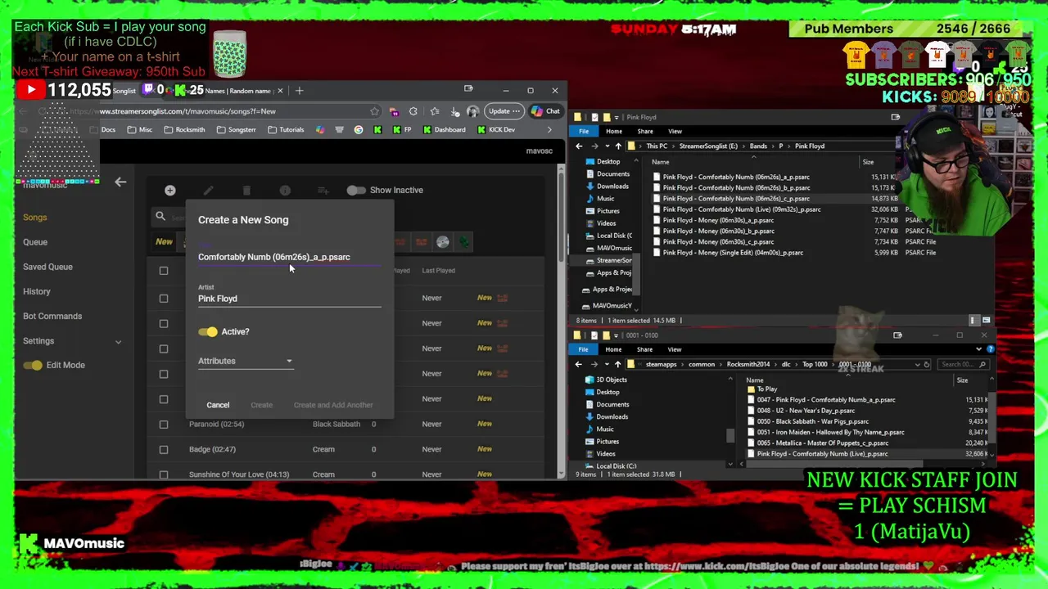Select Downloads in Pink Floyd explorer sidebar
This screenshot has height=589, width=1048.
click(x=612, y=186)
